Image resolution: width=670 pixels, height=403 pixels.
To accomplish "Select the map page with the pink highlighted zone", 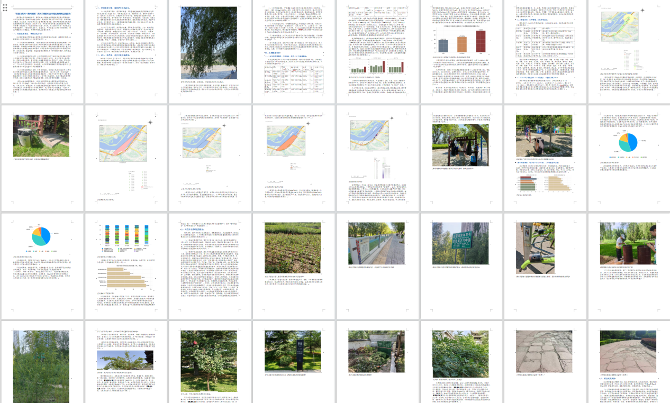I will pyautogui.click(x=125, y=159).
